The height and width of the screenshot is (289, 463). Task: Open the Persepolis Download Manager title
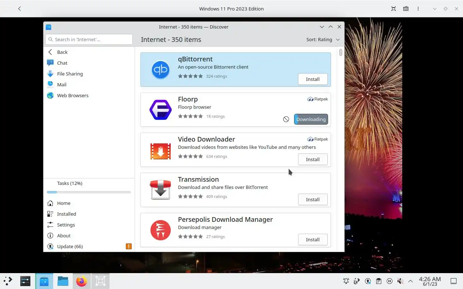(x=225, y=219)
